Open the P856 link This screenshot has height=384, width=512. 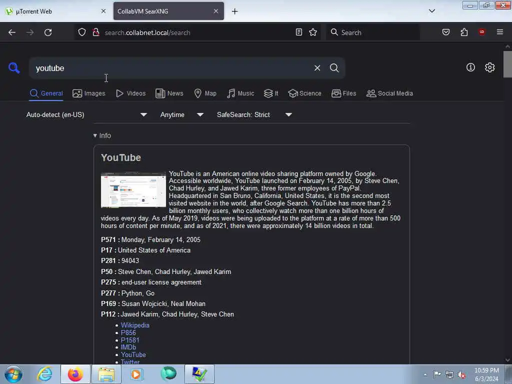pos(128,332)
